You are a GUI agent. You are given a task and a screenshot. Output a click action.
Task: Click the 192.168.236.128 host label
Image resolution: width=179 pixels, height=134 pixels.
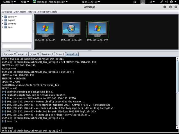tap(71, 40)
